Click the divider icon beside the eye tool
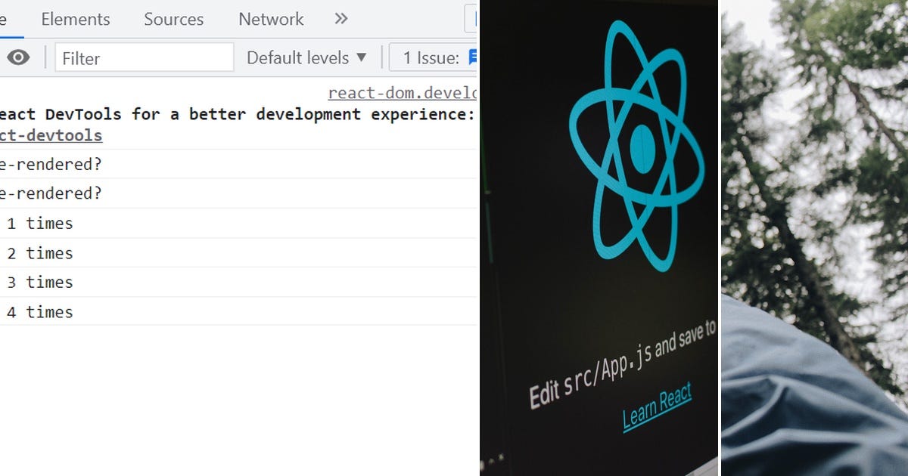 tap(45, 57)
